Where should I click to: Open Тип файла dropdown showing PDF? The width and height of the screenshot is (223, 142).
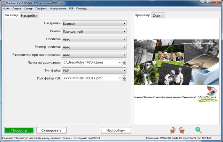[94, 70]
